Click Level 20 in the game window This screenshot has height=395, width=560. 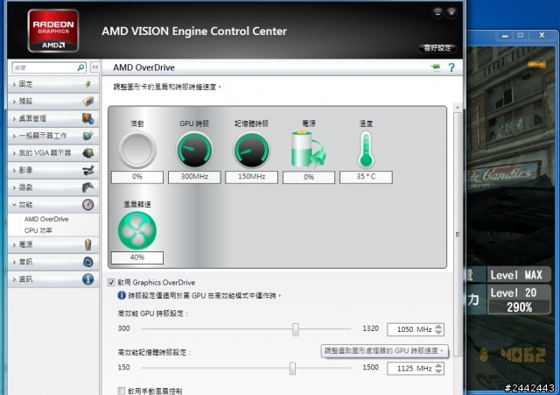pos(514,293)
